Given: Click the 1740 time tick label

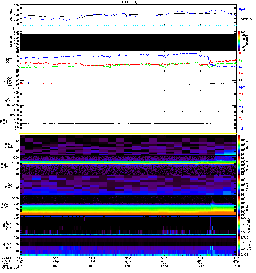Looking at the screenshot, I should pyautogui.click(x=200, y=266).
